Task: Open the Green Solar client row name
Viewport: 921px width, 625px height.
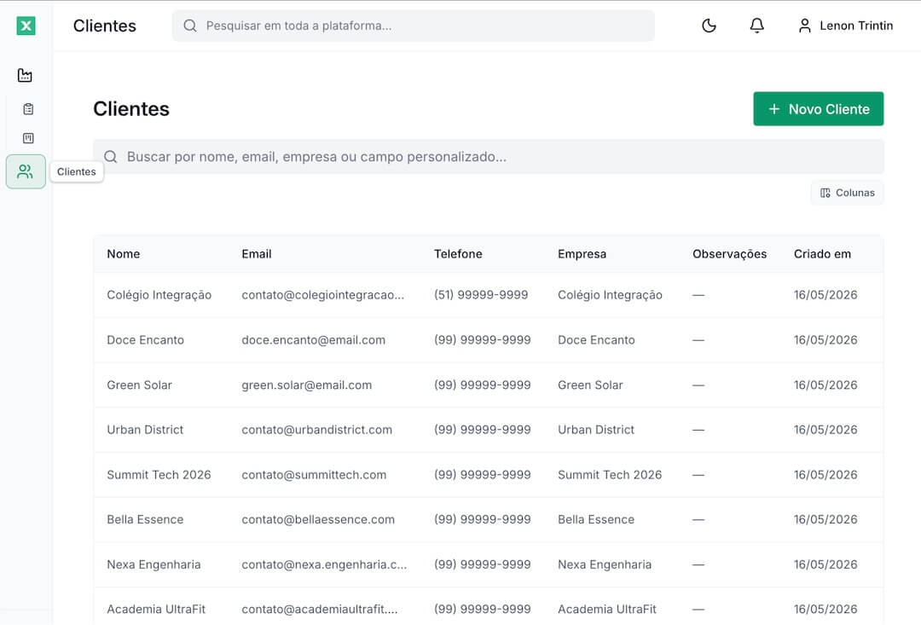Action: (x=139, y=385)
